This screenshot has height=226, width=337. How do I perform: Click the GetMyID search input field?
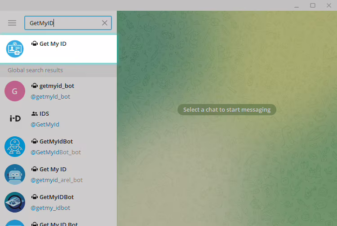point(63,23)
